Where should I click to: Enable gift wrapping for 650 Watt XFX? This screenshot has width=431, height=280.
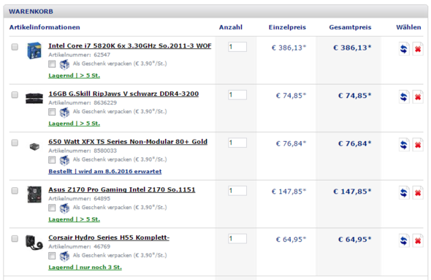click(x=52, y=160)
